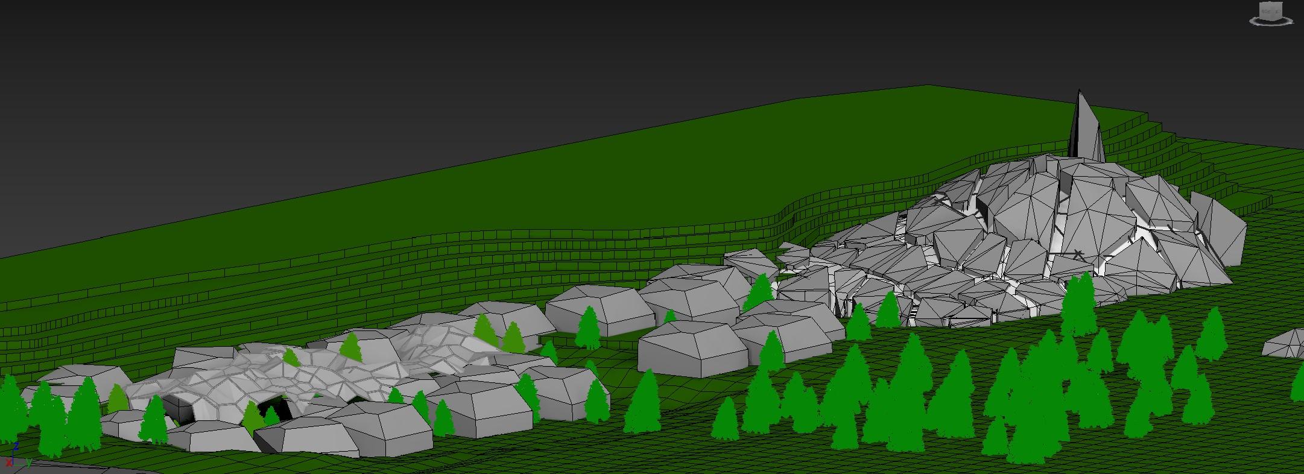Click the blue Z axis label
The height and width of the screenshot is (474, 1304).
[x=15, y=447]
